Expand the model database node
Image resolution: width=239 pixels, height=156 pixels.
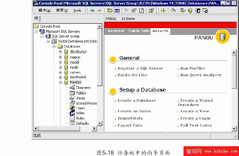coord(61,62)
